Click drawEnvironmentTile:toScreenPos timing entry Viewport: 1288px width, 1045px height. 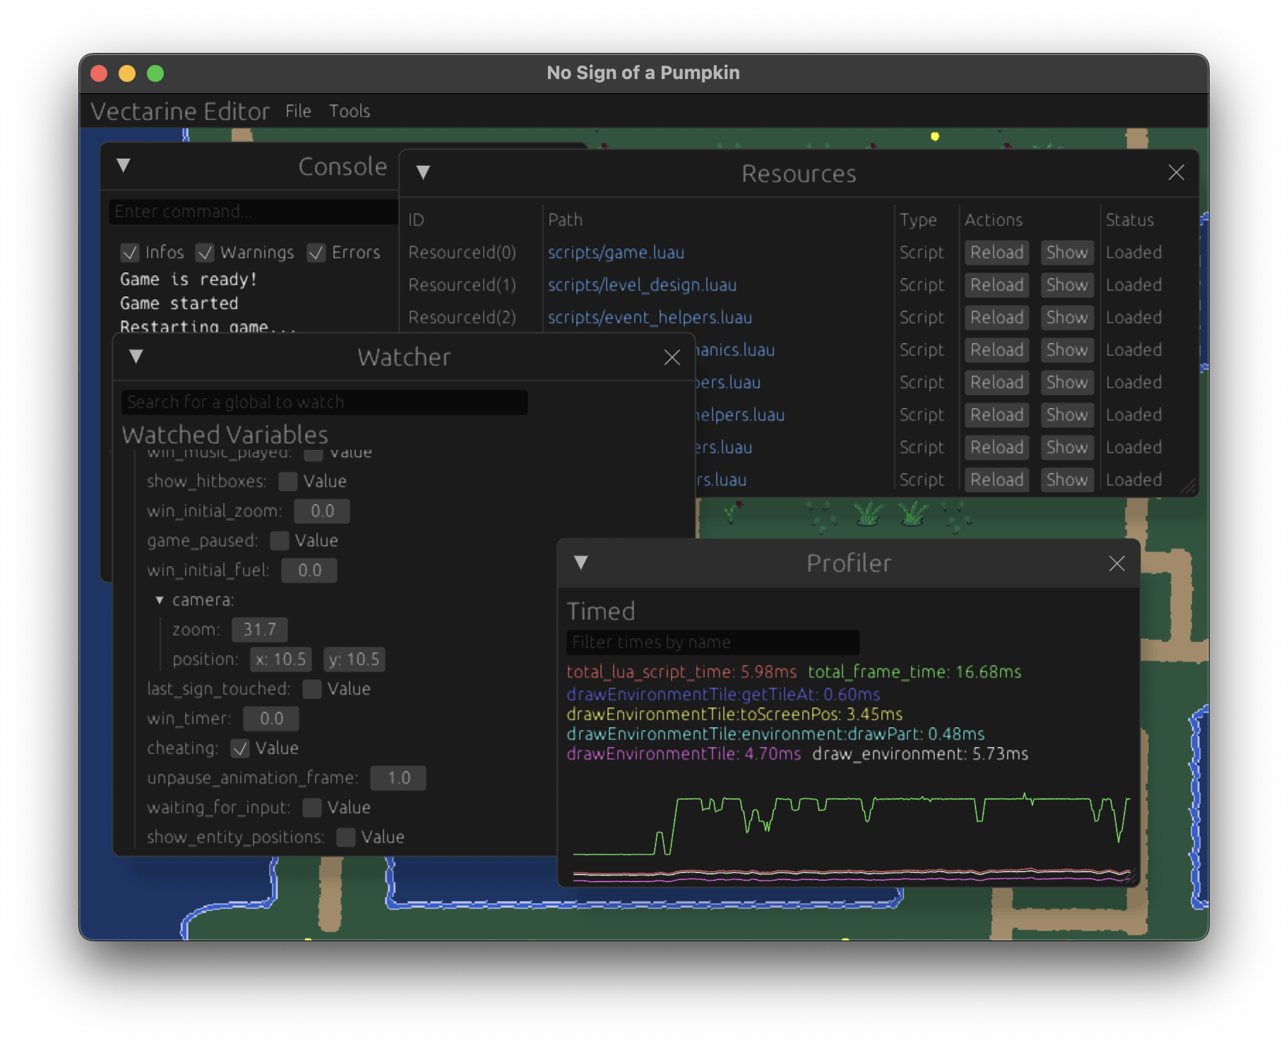click(734, 715)
